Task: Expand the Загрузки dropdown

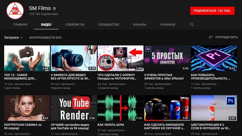Action: (13, 37)
